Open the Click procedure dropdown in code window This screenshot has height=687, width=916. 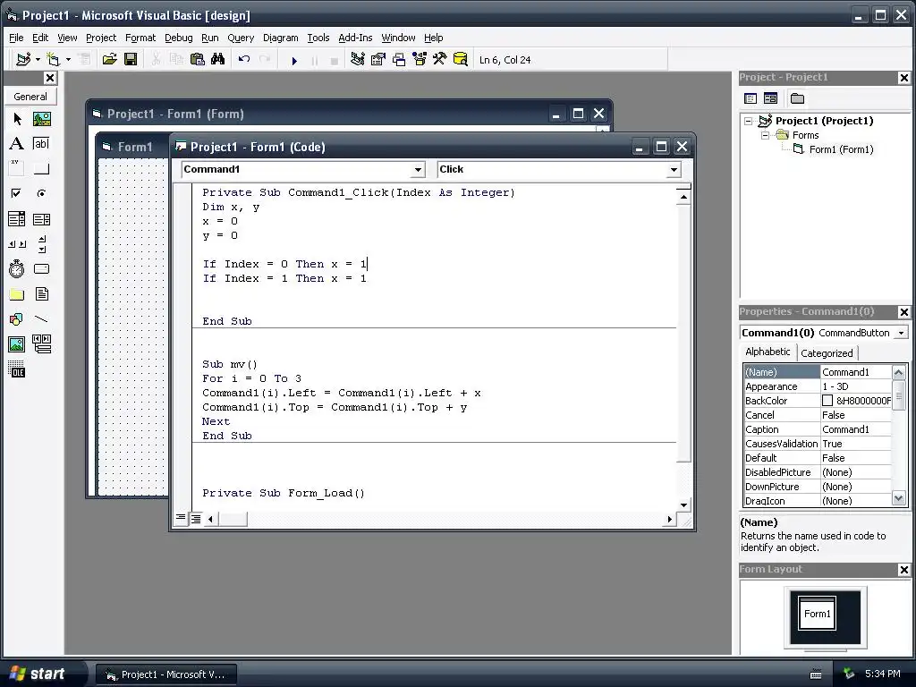coord(674,170)
